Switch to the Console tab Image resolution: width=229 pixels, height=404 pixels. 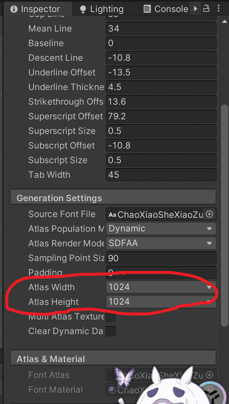click(x=166, y=9)
